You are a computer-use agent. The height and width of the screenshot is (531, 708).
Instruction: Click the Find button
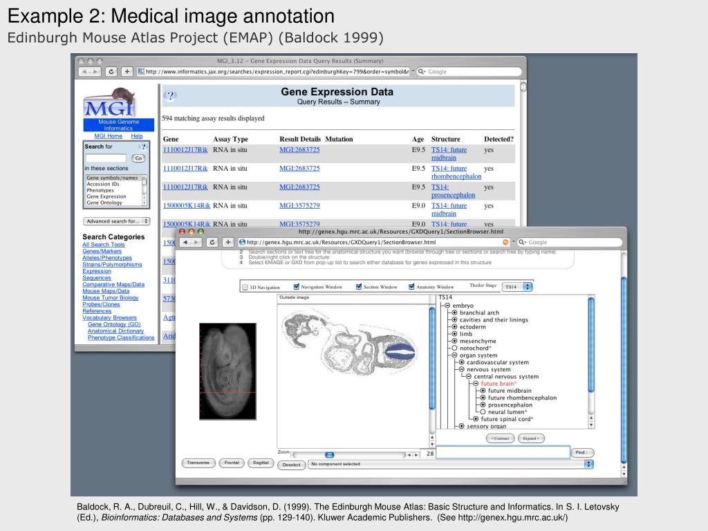click(x=582, y=452)
